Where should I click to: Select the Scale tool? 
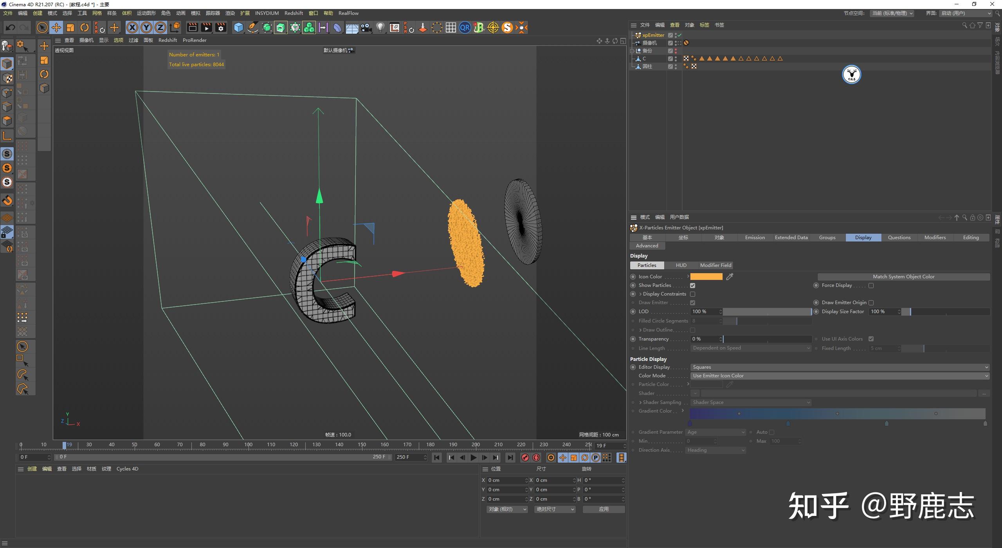71,27
